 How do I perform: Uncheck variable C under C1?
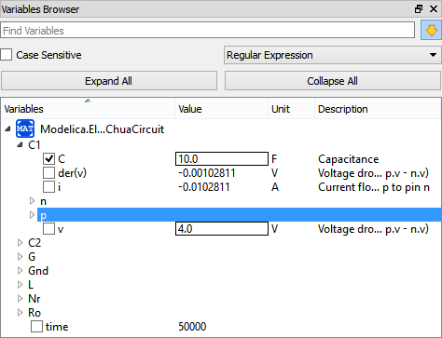[x=48, y=159]
